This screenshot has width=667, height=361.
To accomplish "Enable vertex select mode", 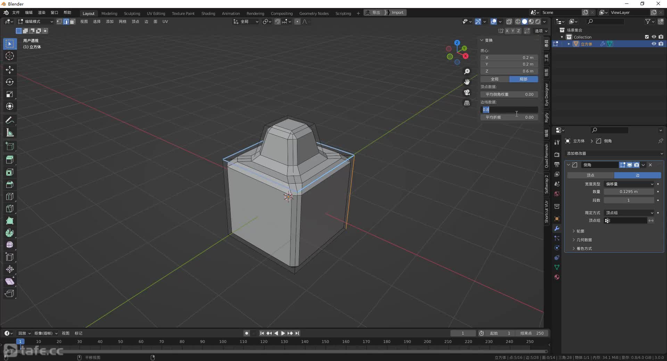I will point(59,22).
